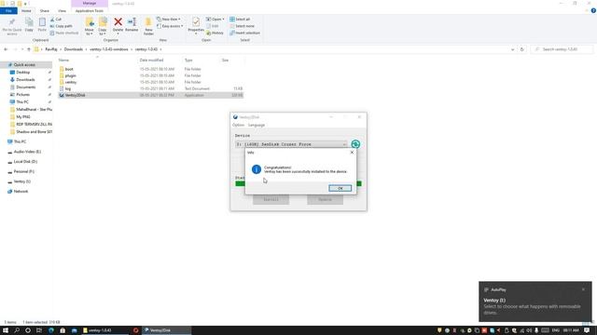The height and width of the screenshot is (335, 597).
Task: Open the File tab
Action: point(8,11)
